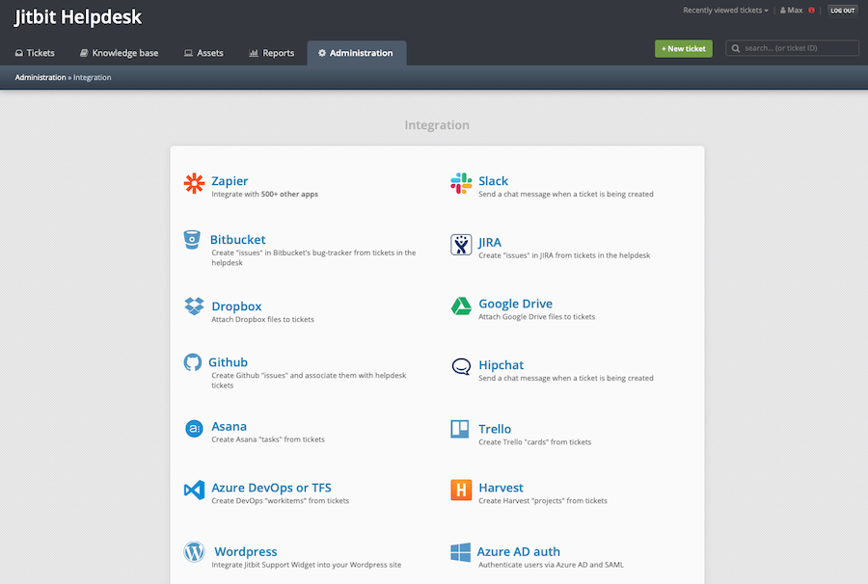Click the Harvest orange H icon
Image resolution: width=868 pixels, height=584 pixels.
coord(461,490)
